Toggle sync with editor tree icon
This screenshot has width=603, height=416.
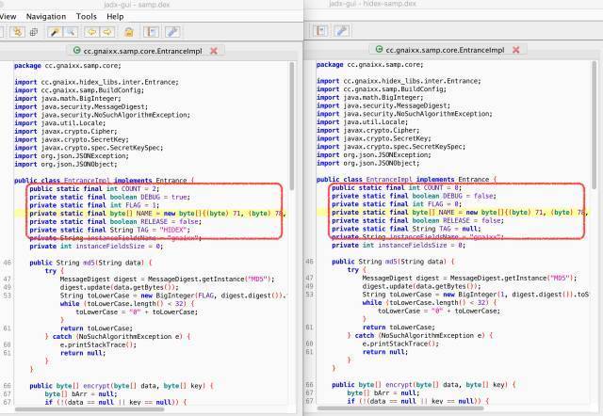click(x=17, y=32)
